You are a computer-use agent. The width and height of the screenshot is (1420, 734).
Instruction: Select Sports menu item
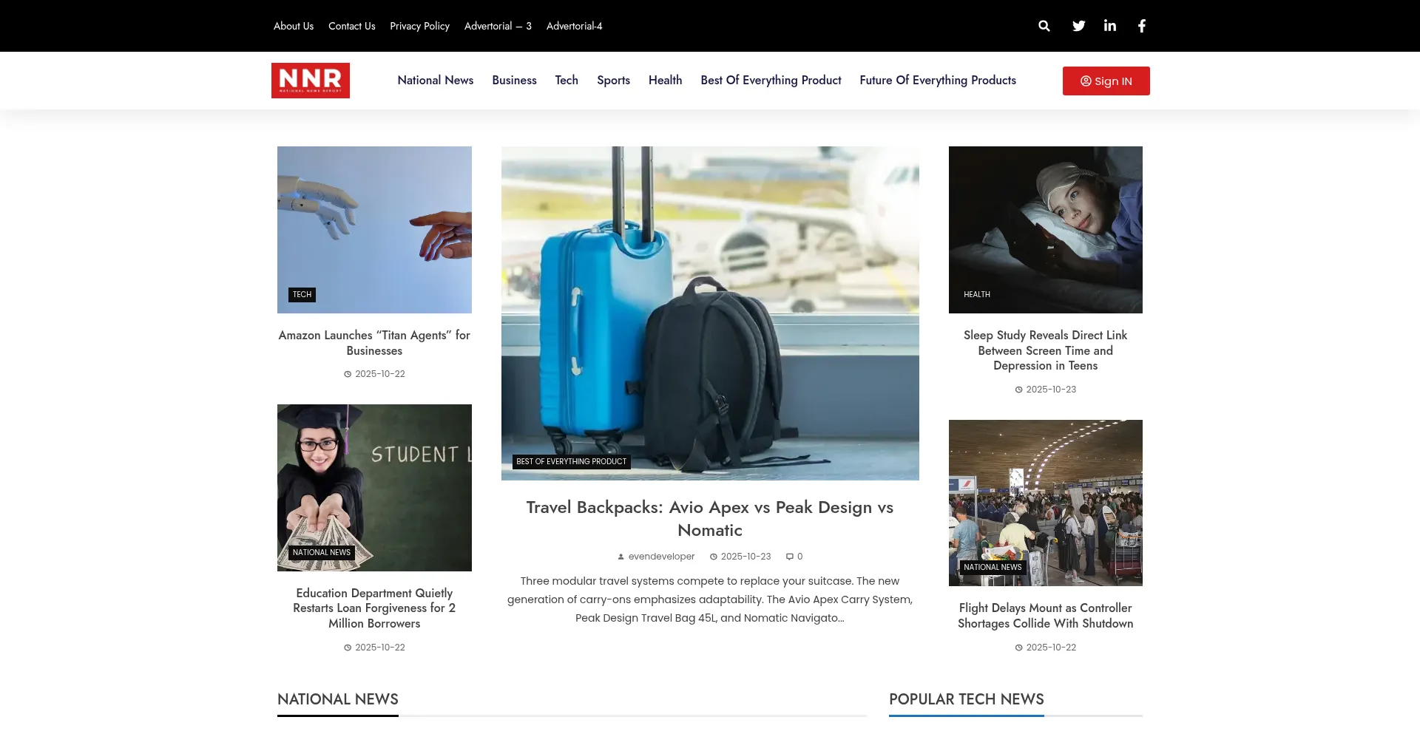614,80
